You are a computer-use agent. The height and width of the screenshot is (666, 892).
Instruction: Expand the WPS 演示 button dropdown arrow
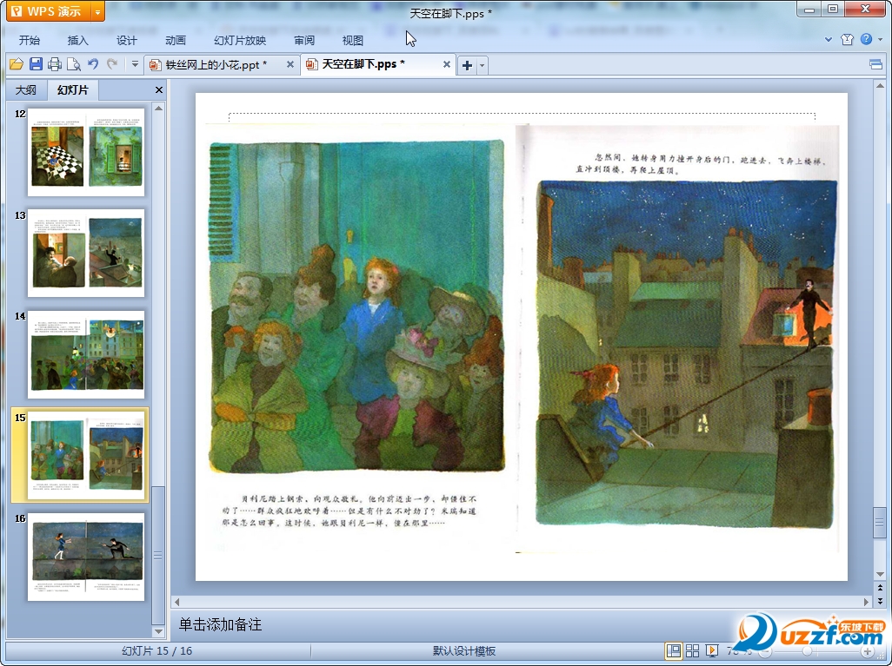click(x=98, y=11)
